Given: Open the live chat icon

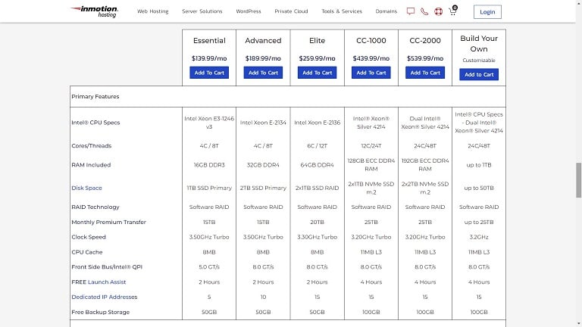Looking at the screenshot, I should tap(411, 11).
